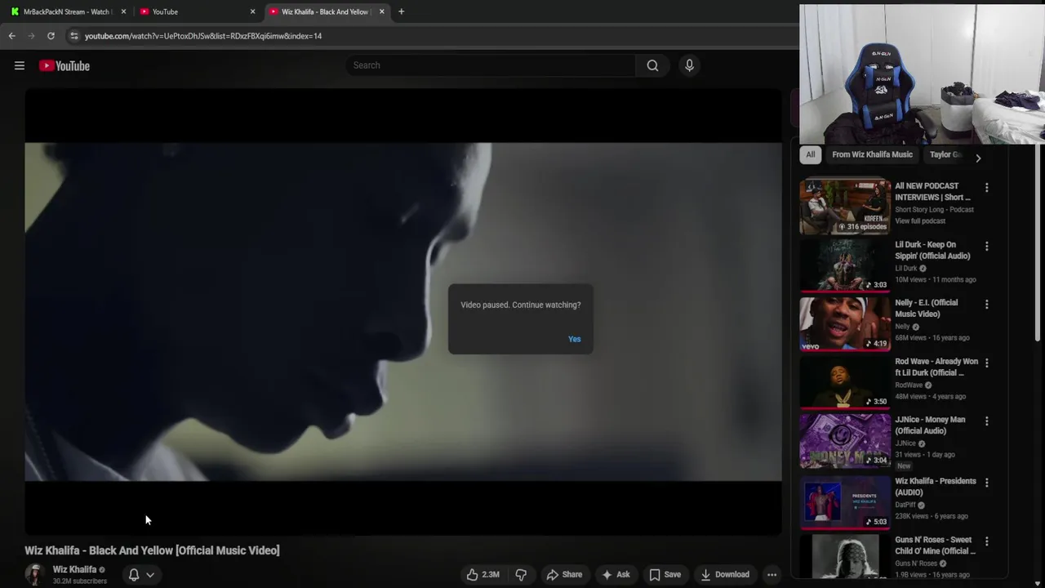Screen dimensions: 1045x588
Task: Open options menu for All NEW PODCAST INTERVIEWS
Action: (x=986, y=188)
